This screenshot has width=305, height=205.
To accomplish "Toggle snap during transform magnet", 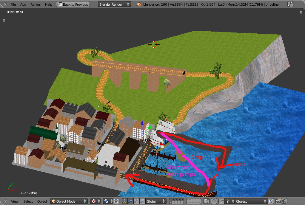I will pos(221,201).
